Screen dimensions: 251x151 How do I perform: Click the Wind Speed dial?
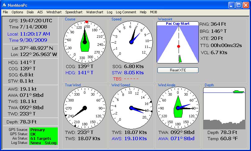(x=131, y=108)
